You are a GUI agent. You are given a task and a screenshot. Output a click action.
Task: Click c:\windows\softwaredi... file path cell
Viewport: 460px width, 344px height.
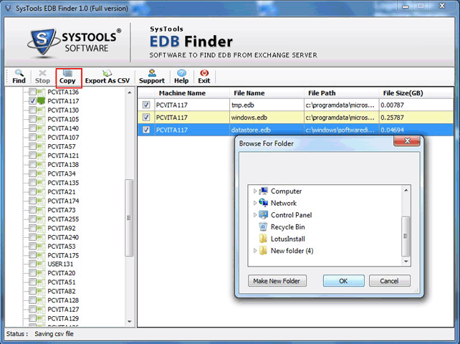pos(342,130)
